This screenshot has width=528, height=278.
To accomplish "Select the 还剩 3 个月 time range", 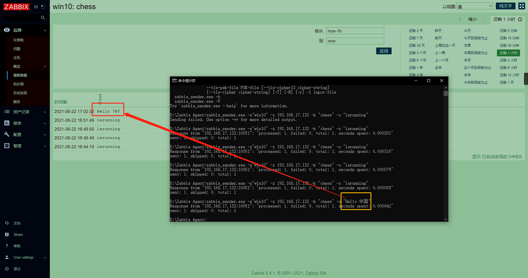I will pyautogui.click(x=418, y=53).
